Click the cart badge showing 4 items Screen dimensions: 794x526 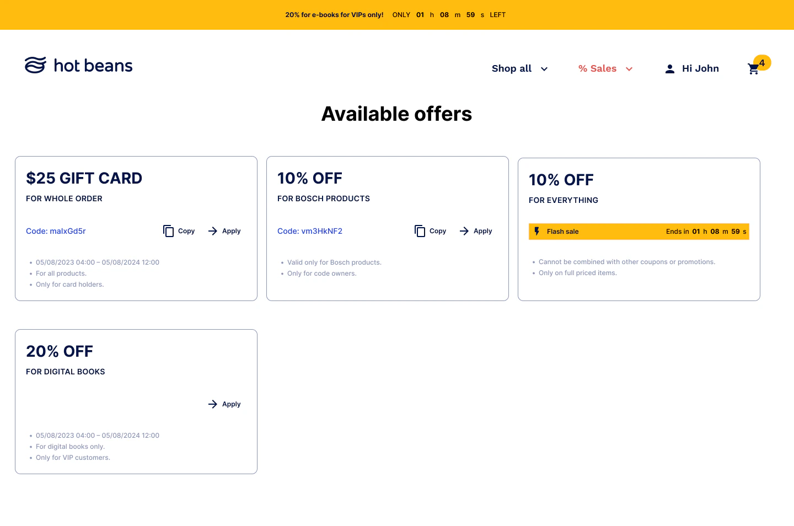click(x=761, y=62)
